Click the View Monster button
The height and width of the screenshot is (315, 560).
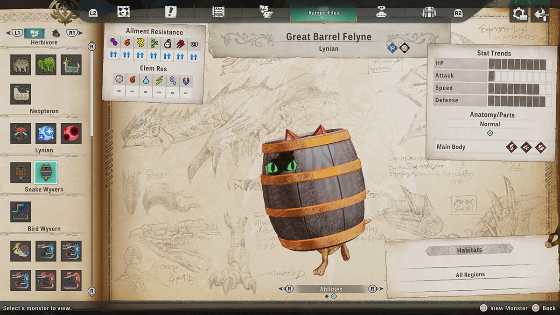coord(504,308)
